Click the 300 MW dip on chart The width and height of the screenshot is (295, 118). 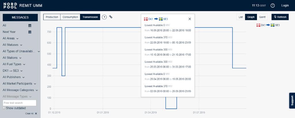(63, 76)
